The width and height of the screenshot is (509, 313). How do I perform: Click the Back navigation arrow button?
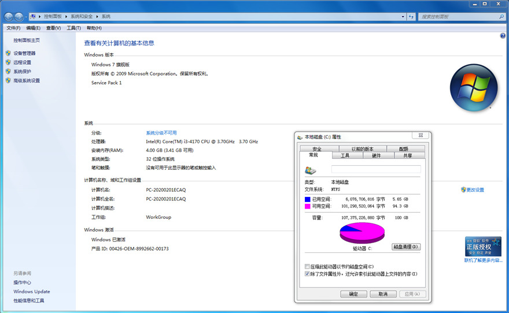pos(9,17)
